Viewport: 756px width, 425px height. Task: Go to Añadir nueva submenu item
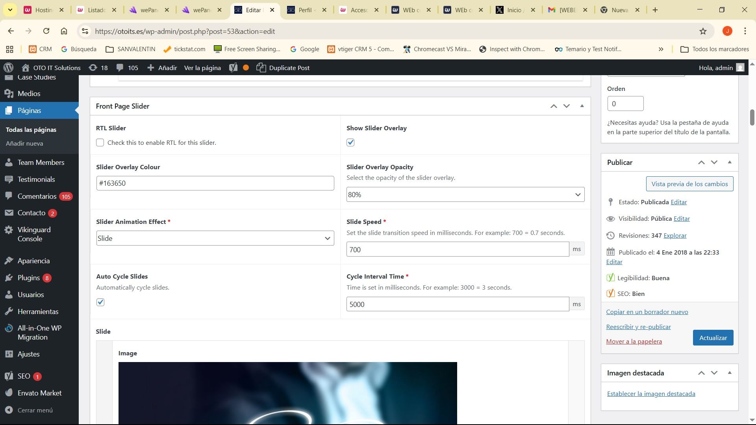point(24,144)
